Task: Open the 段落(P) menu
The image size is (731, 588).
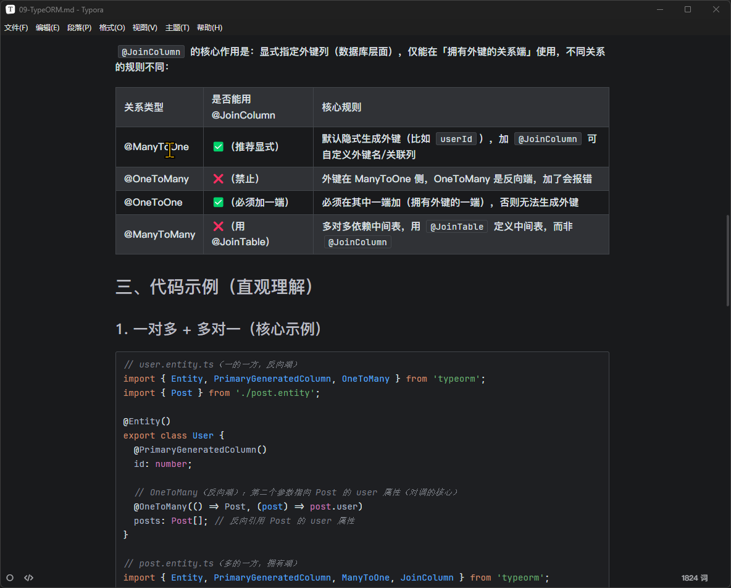Action: tap(79, 28)
